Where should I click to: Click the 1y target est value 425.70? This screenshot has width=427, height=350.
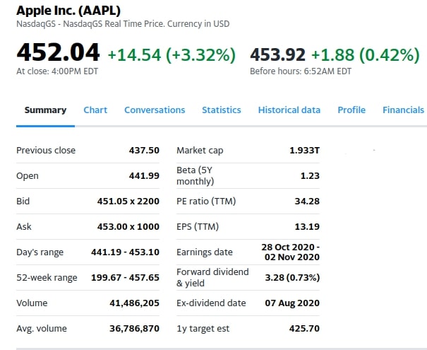pos(304,328)
